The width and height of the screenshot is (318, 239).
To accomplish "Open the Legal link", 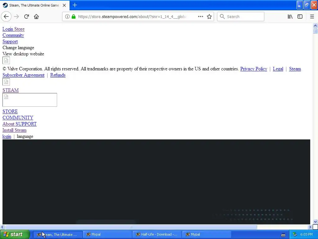I will (278, 69).
